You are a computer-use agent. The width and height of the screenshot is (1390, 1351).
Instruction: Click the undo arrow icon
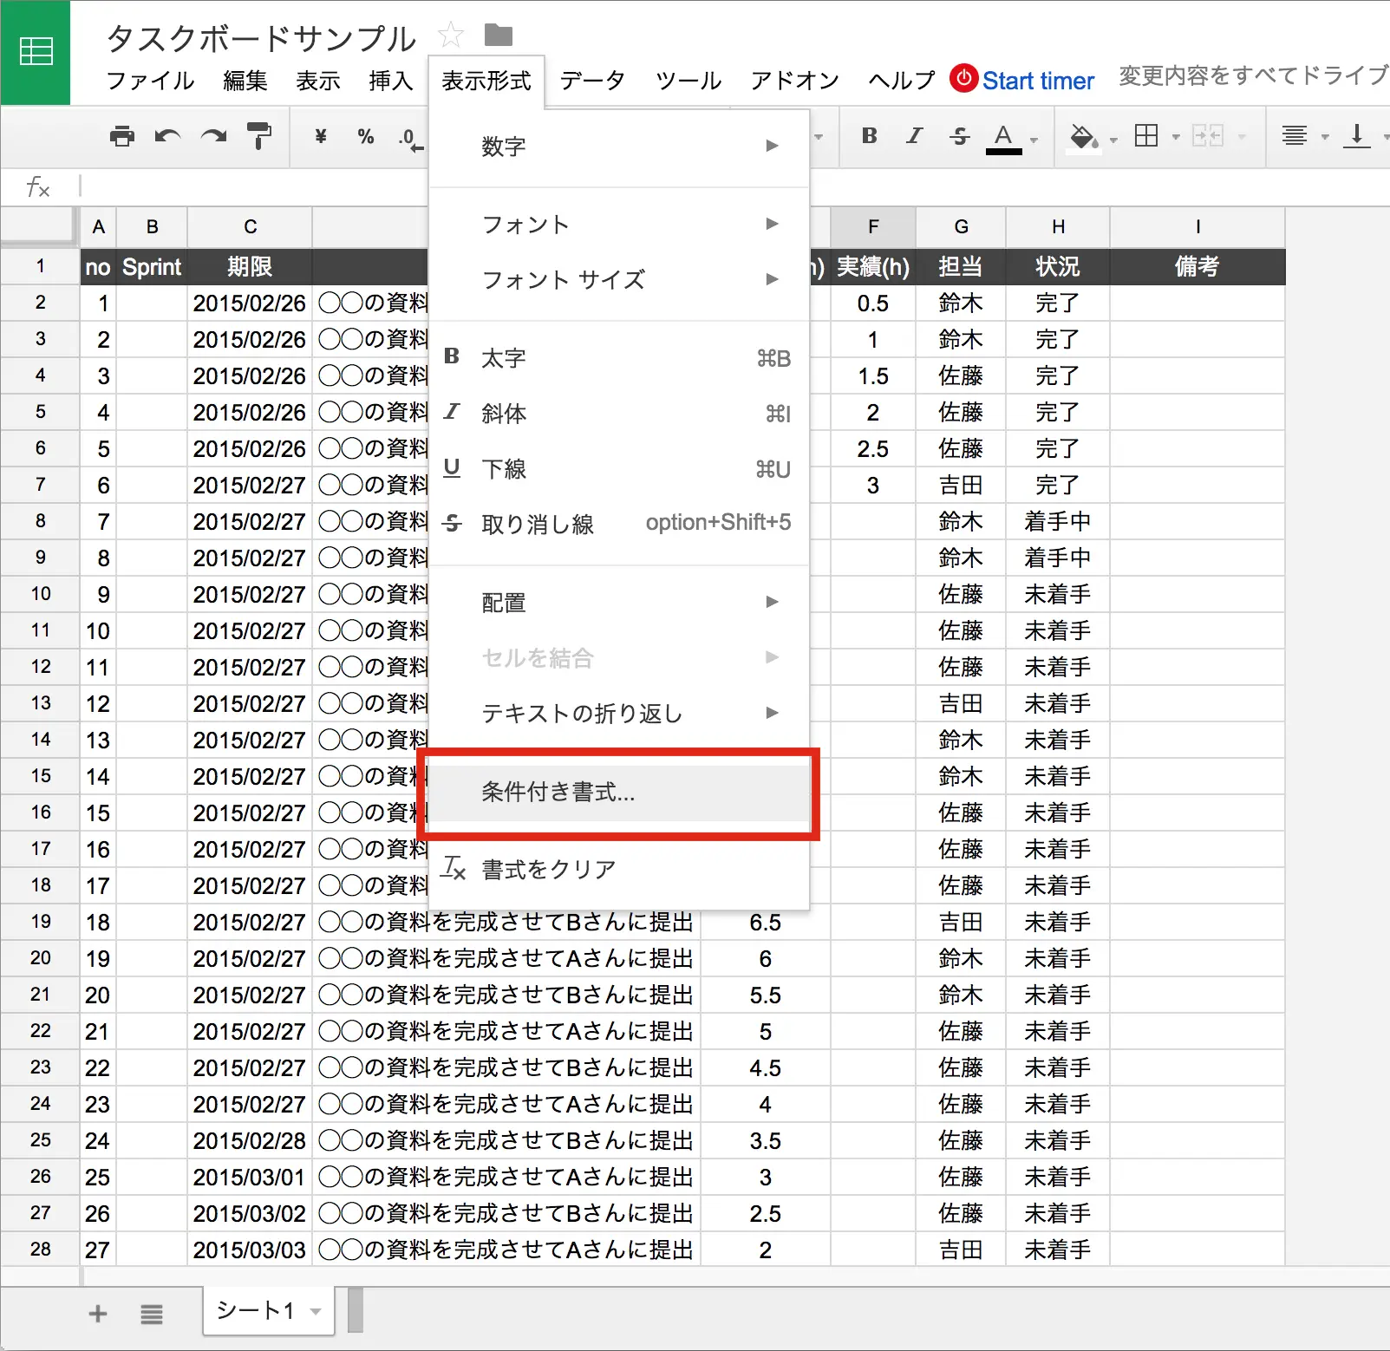point(167,136)
